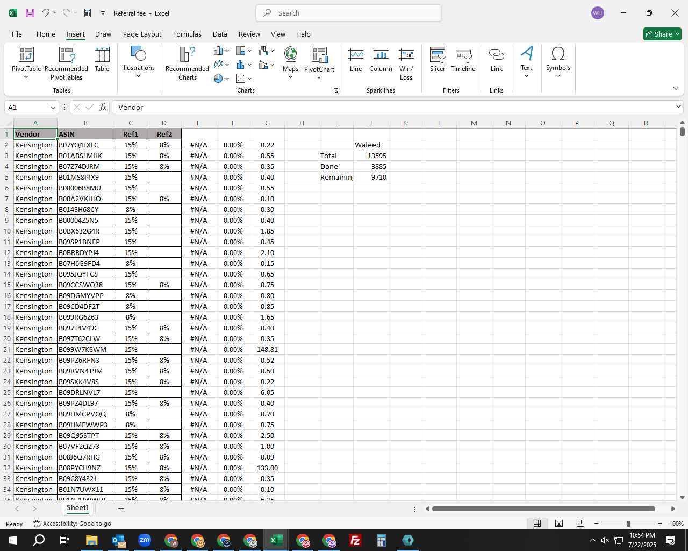Open the Illustrations gallery
688x551 pixels.
(x=138, y=62)
